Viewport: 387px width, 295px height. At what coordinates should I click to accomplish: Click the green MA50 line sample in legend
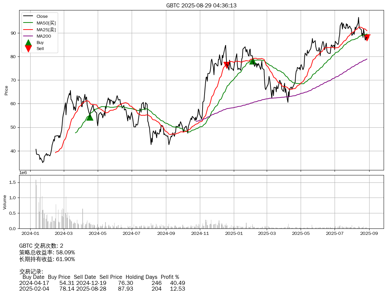pyautogui.click(x=29, y=23)
